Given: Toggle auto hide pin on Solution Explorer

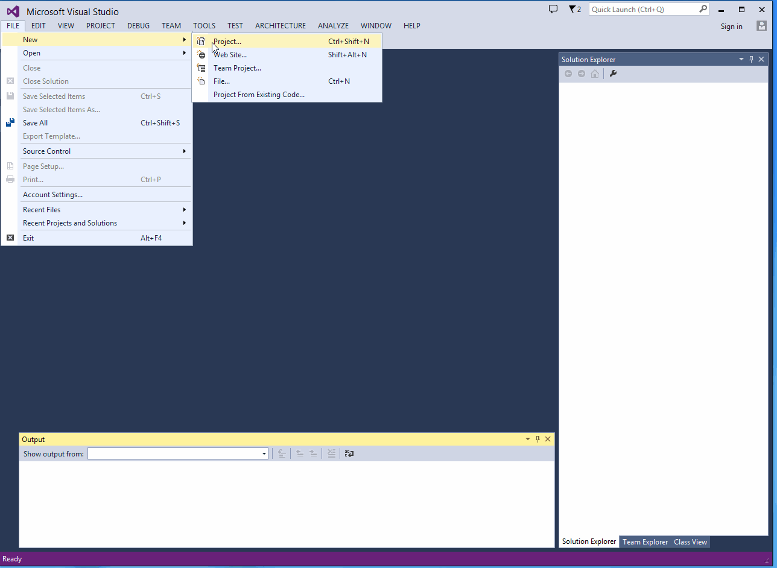Looking at the screenshot, I should click(751, 59).
